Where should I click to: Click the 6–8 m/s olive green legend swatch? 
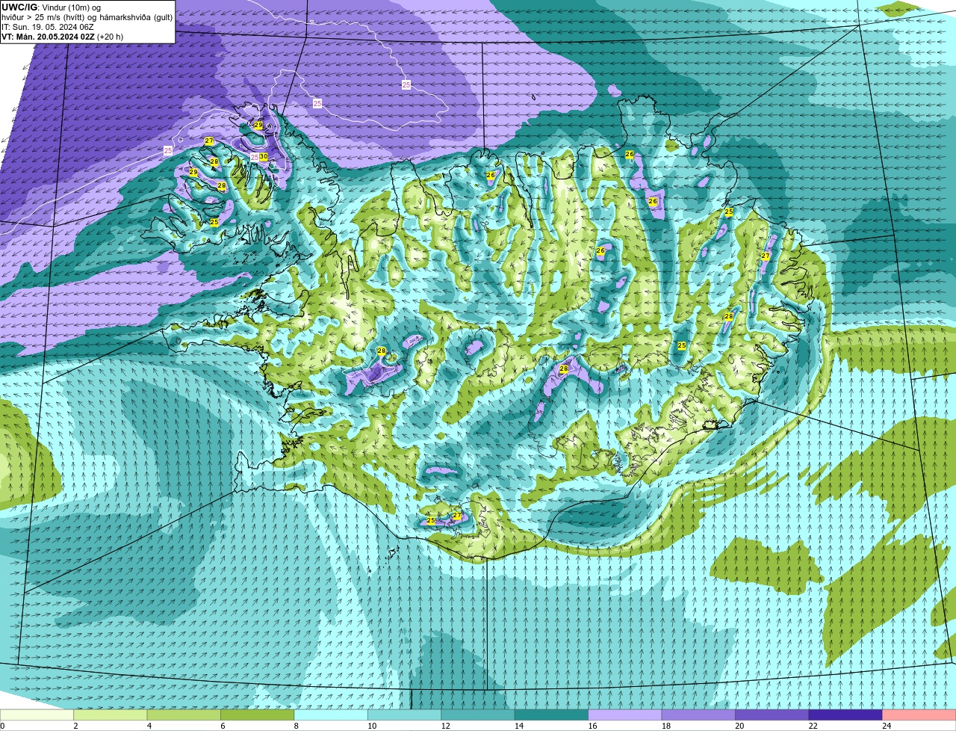pyautogui.click(x=257, y=715)
